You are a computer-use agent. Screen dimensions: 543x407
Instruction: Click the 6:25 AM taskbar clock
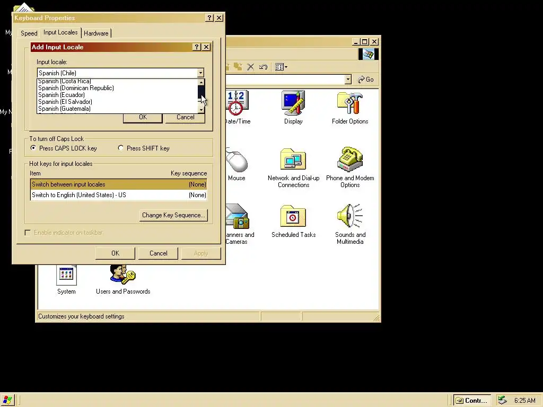[524, 401]
